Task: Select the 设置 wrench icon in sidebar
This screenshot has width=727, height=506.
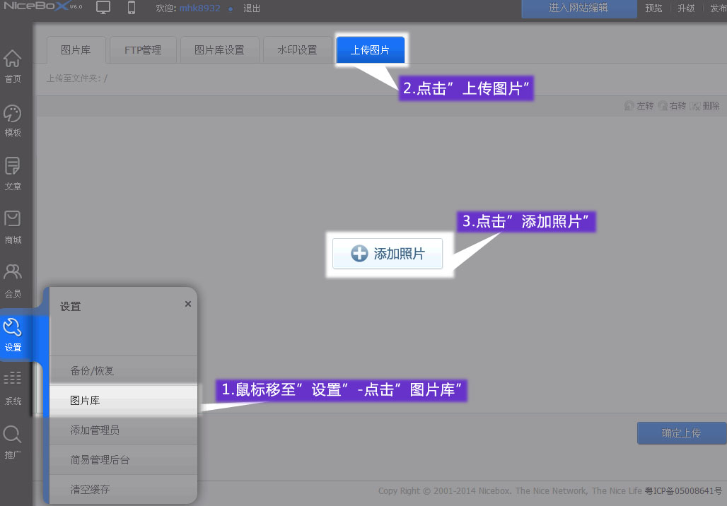Action: [13, 328]
